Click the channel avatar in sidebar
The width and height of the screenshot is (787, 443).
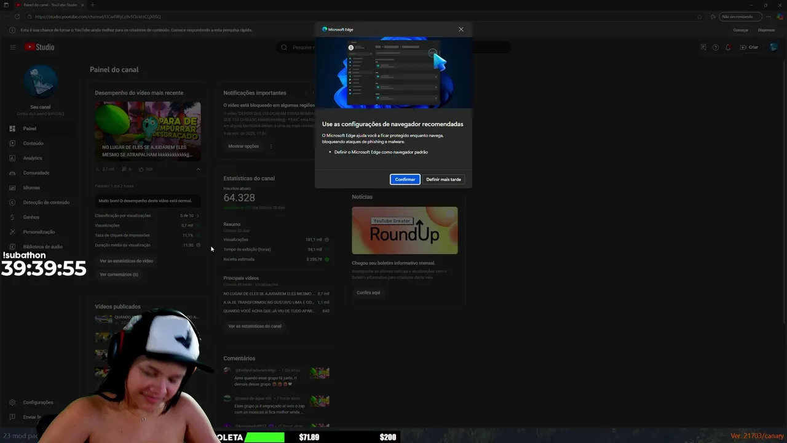point(41,81)
